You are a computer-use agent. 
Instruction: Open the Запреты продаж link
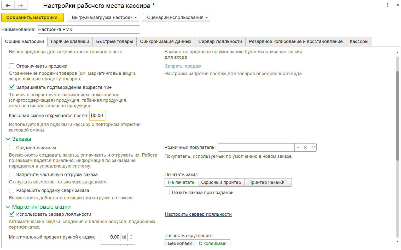pyautogui.click(x=183, y=66)
